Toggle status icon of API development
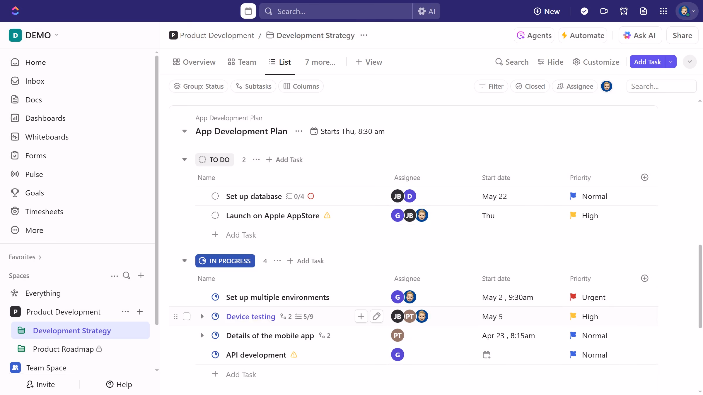This screenshot has width=703, height=395. click(215, 355)
